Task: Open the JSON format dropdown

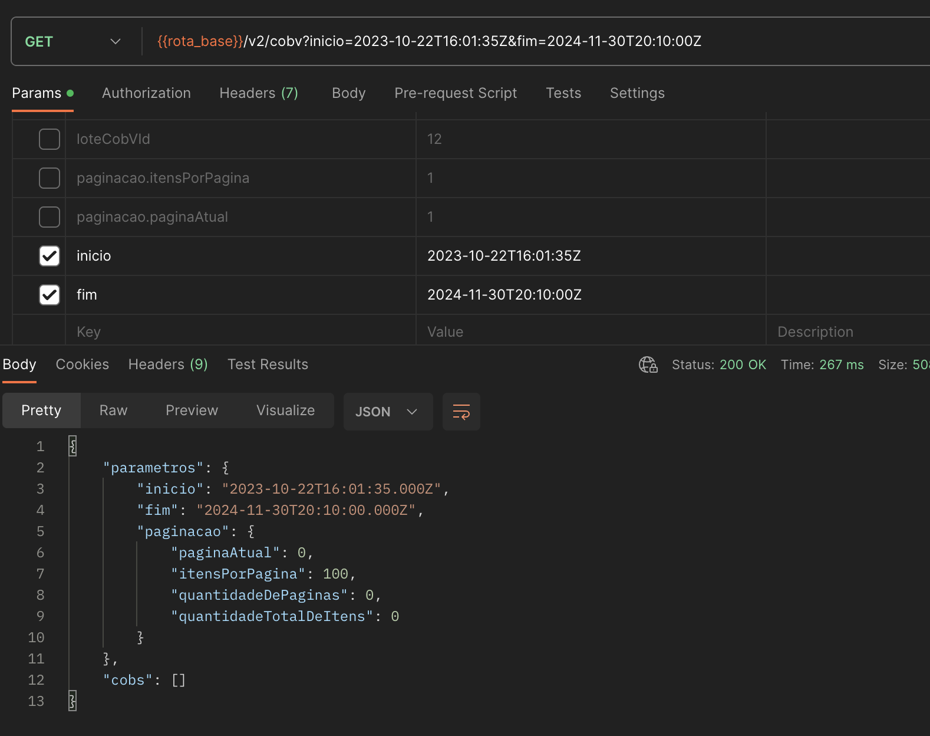Action: 388,412
